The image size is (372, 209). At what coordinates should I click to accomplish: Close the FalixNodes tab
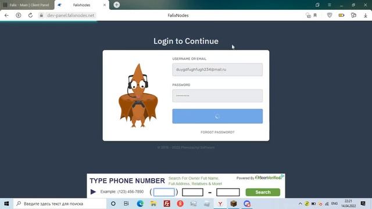105,5
